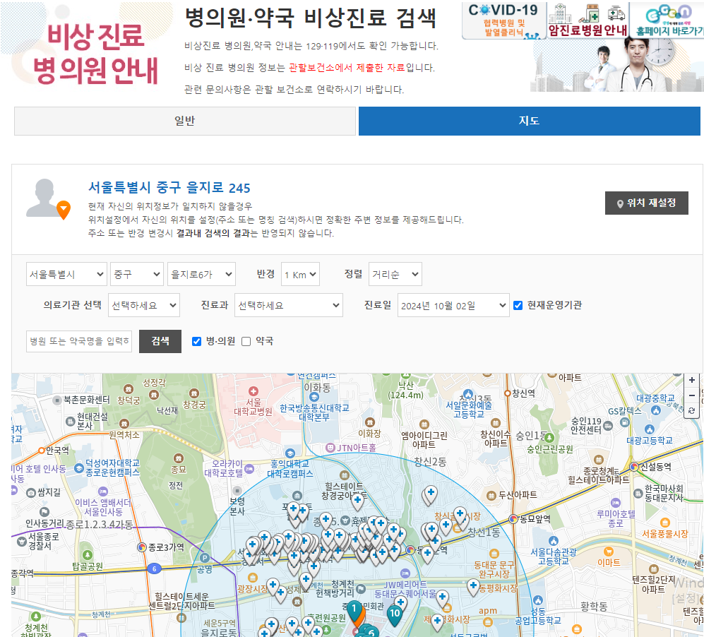This screenshot has width=704, height=637.
Task: Click the 위치 재설정 button
Action: (x=647, y=203)
